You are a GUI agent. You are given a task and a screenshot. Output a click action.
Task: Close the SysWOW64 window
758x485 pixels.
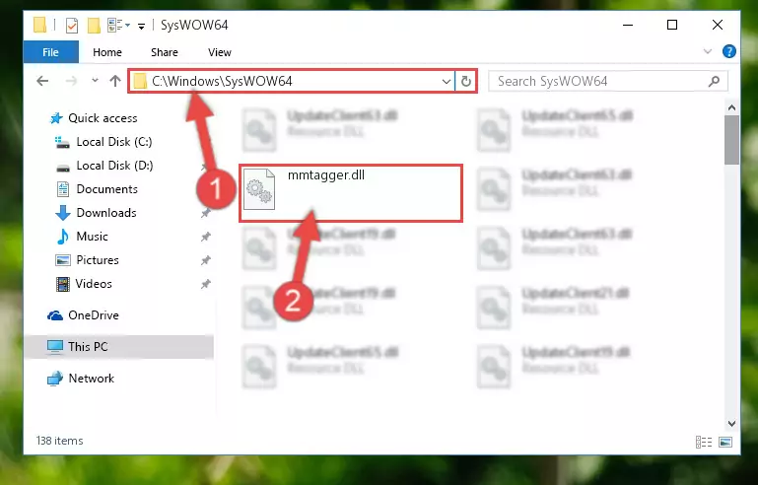[x=718, y=25]
